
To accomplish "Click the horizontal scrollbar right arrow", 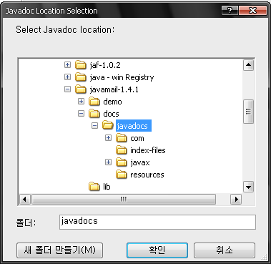I will (236, 199).
